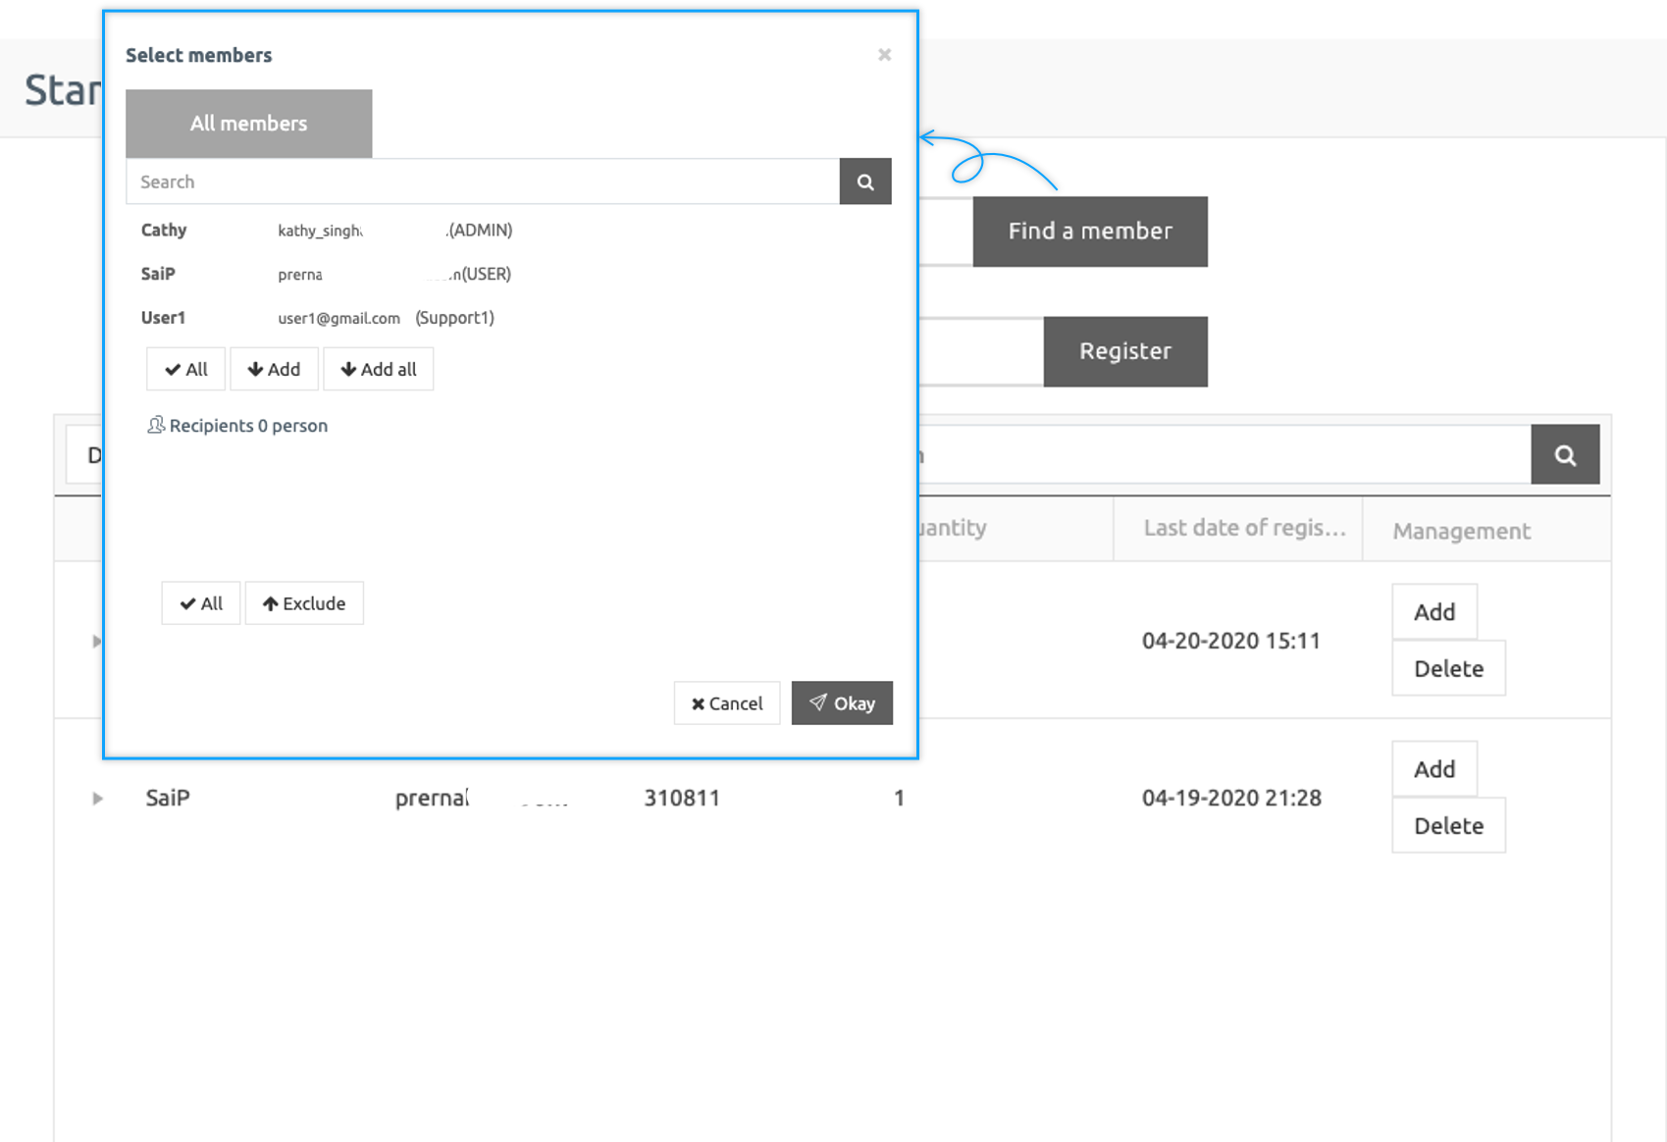Click the Register button

[1124, 351]
